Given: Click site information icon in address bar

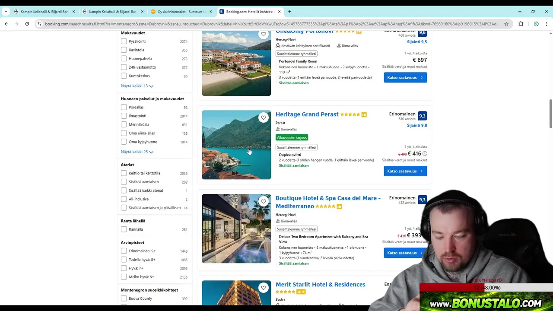Looking at the screenshot, I should (39, 24).
